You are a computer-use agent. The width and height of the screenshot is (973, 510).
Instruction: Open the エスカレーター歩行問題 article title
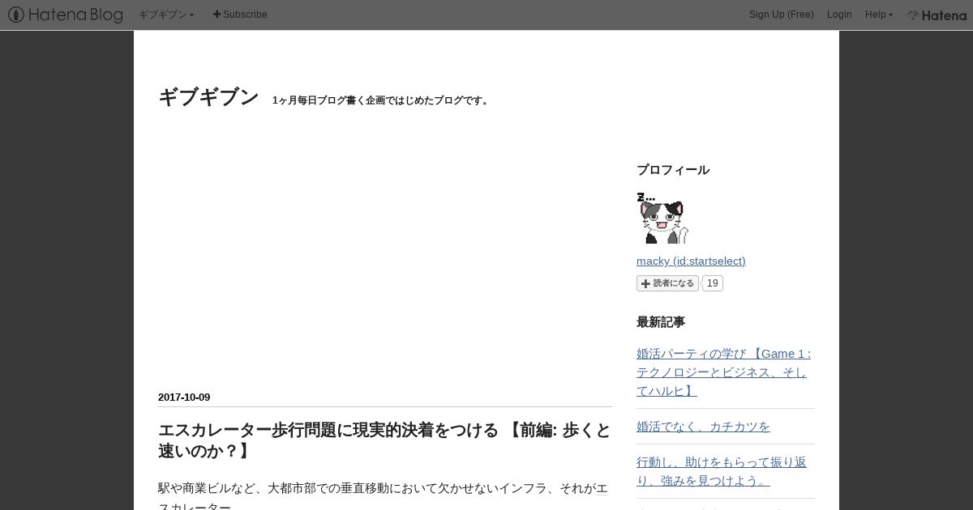click(384, 440)
